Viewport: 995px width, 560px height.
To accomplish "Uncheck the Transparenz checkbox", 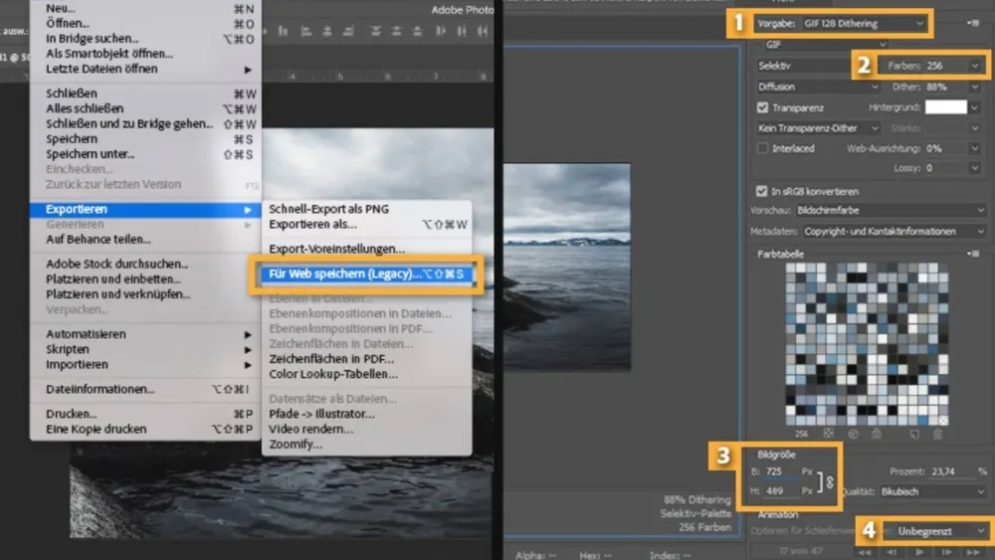I will 763,107.
